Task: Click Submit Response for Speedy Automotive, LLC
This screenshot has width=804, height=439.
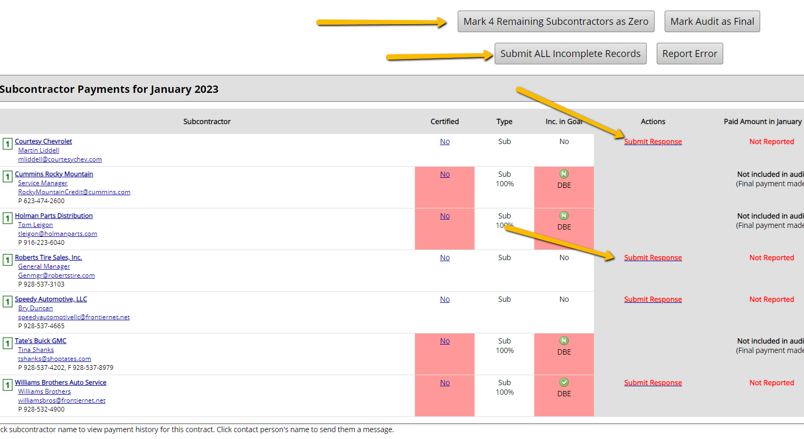Action: [x=653, y=299]
